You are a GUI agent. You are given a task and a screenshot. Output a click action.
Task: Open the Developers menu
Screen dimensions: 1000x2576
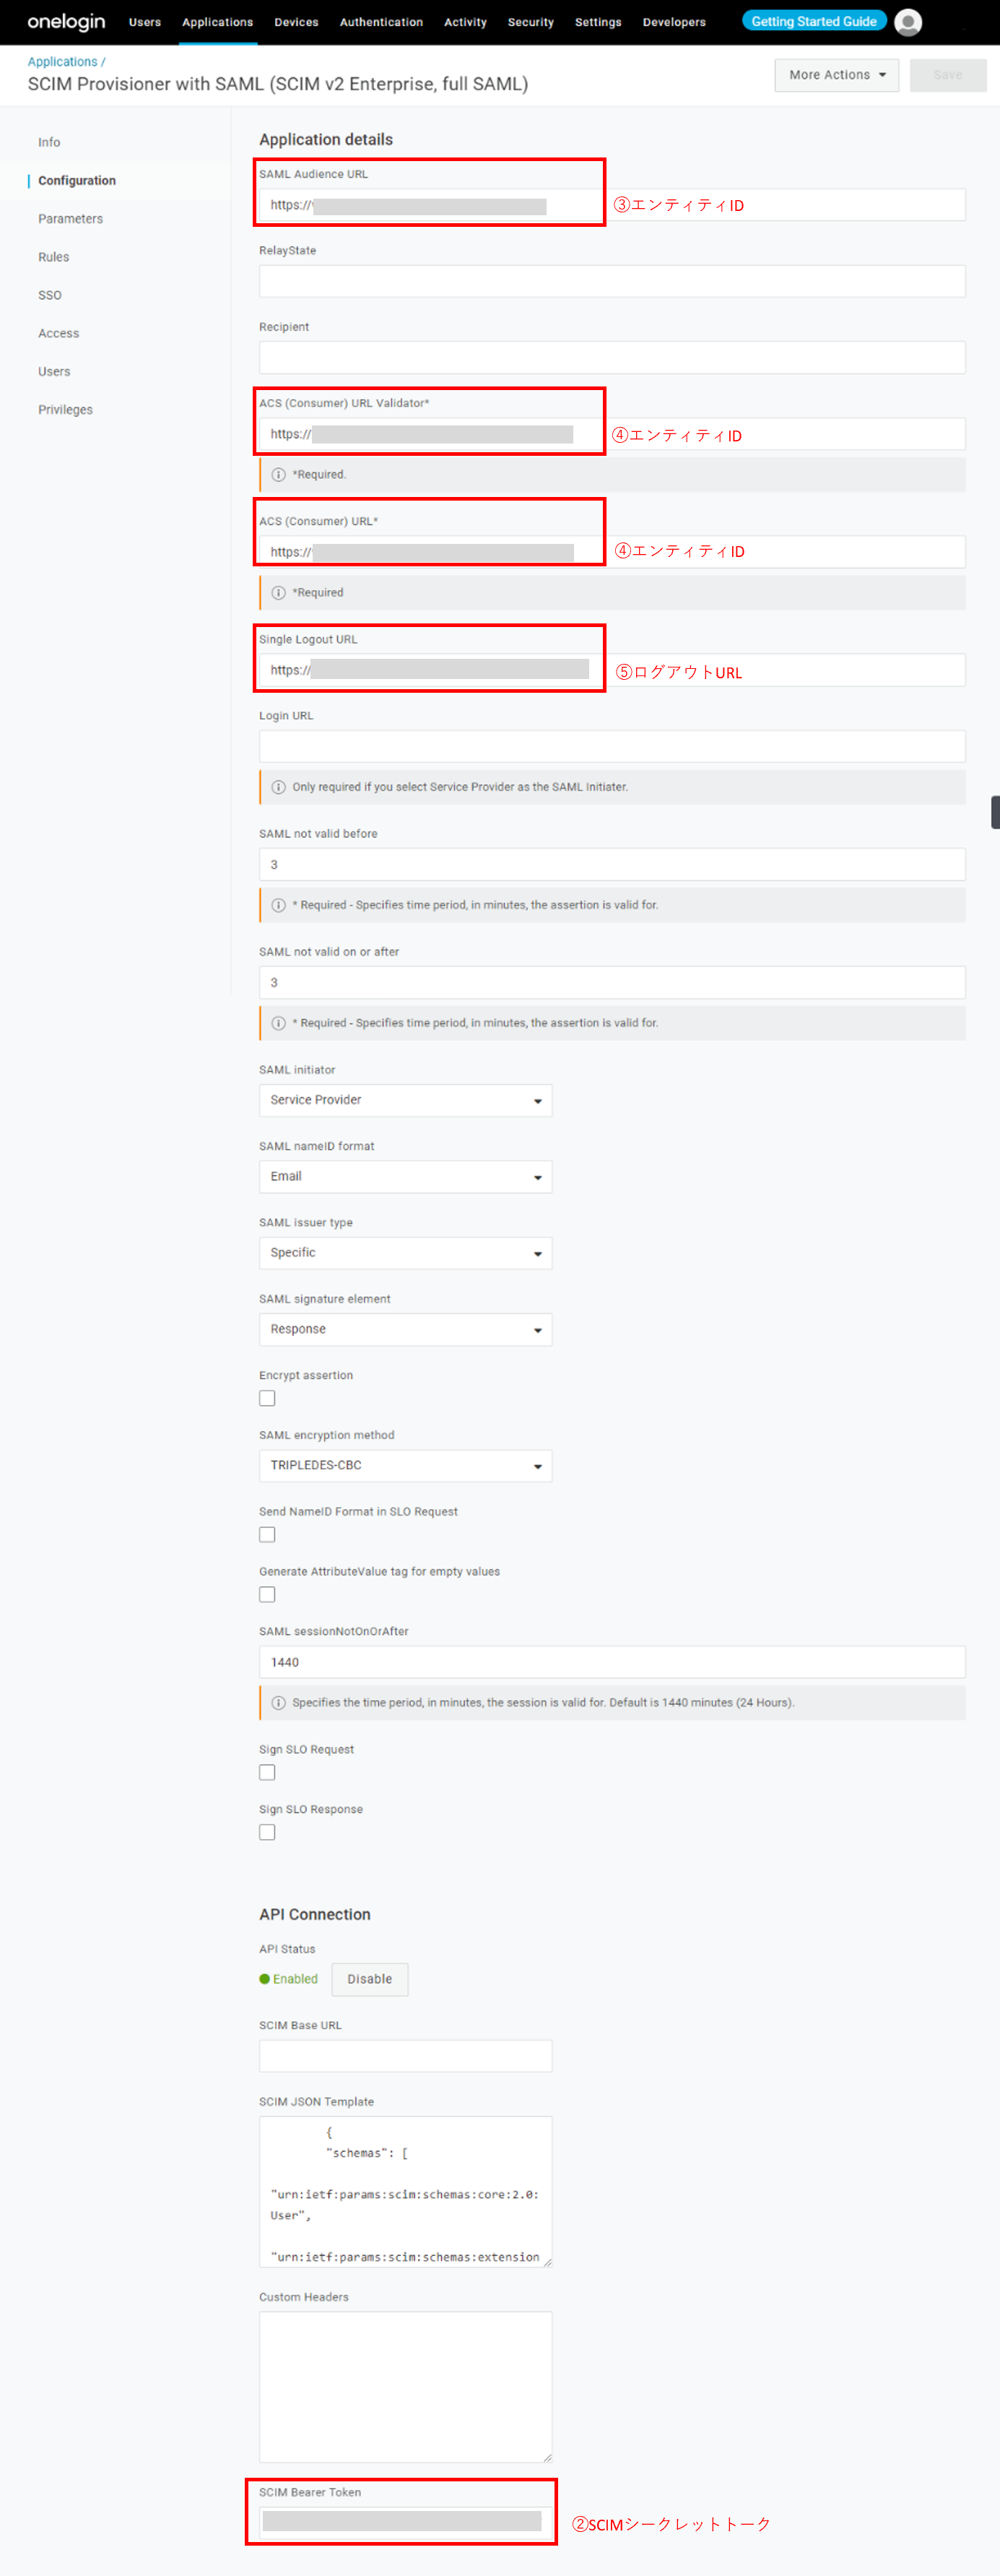674,22
